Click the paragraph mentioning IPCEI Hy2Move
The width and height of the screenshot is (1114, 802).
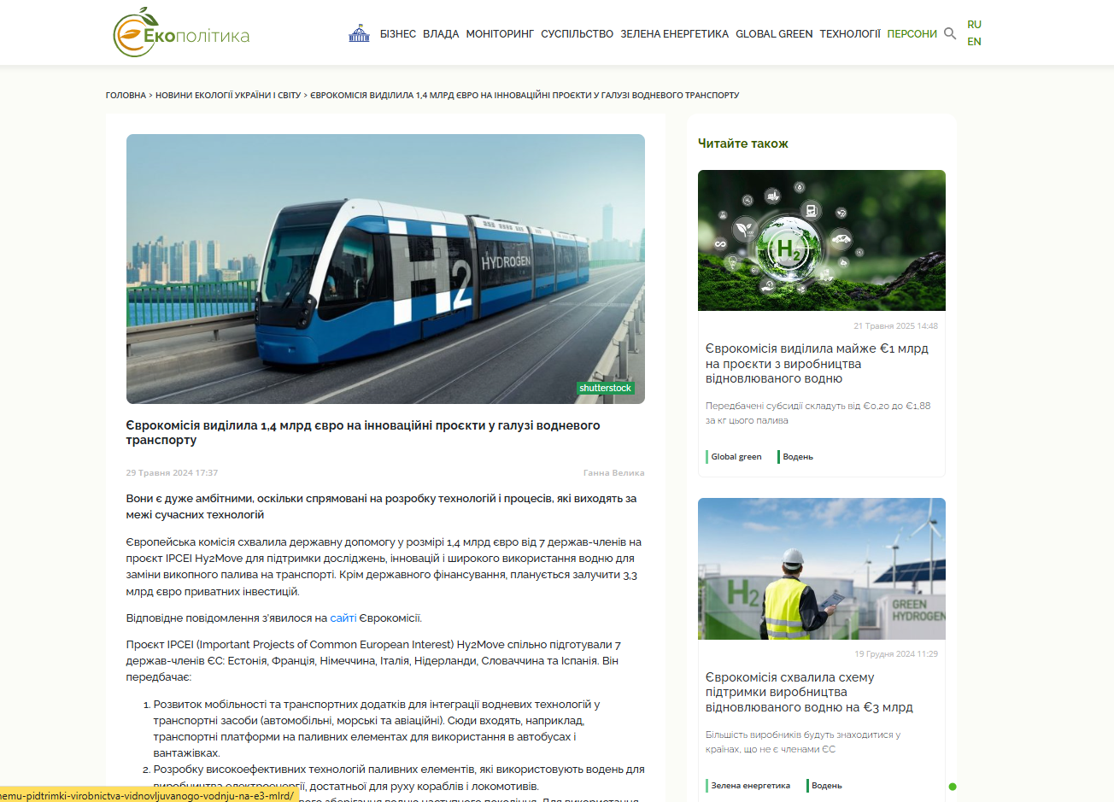384,566
